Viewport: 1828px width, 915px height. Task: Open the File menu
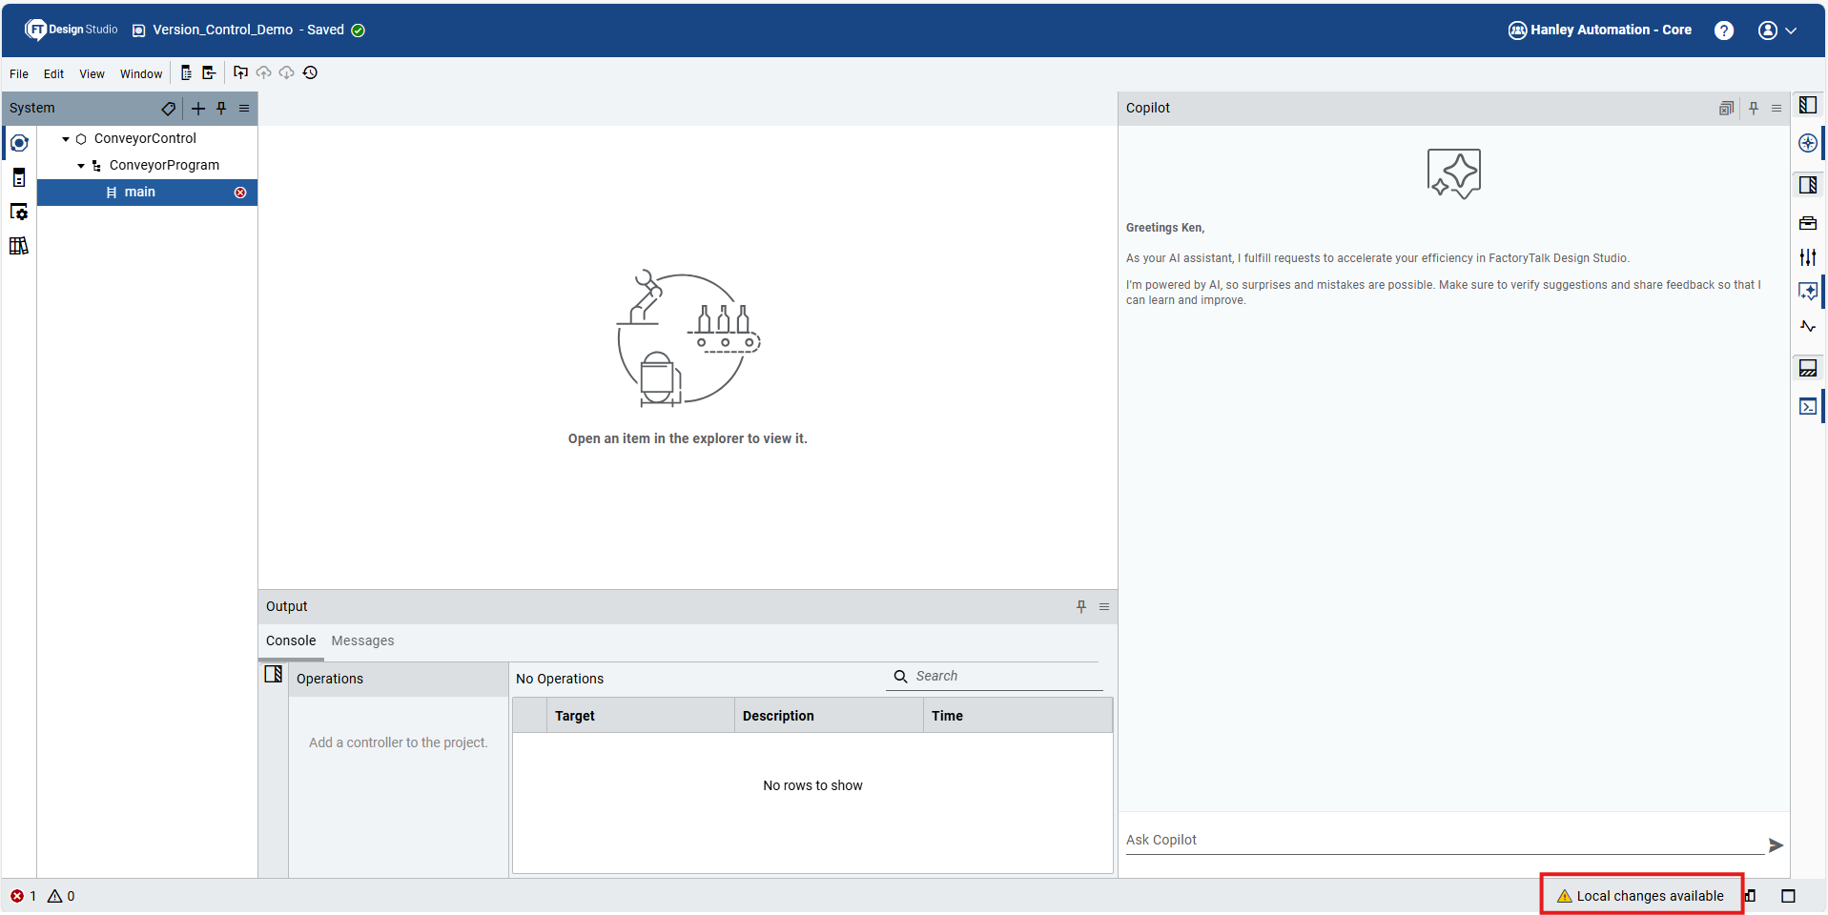coord(19,74)
